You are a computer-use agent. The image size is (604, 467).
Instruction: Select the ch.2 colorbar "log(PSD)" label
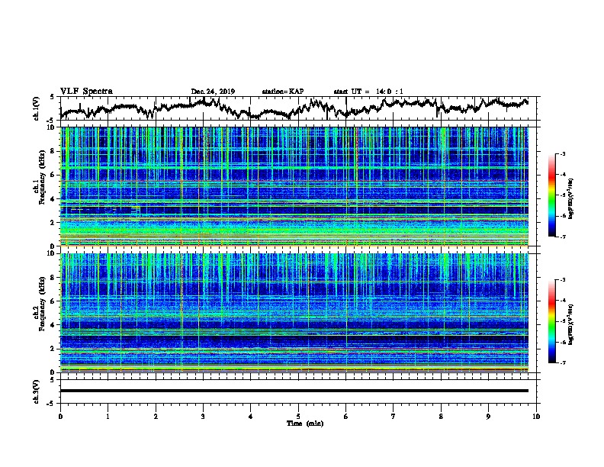[571, 324]
